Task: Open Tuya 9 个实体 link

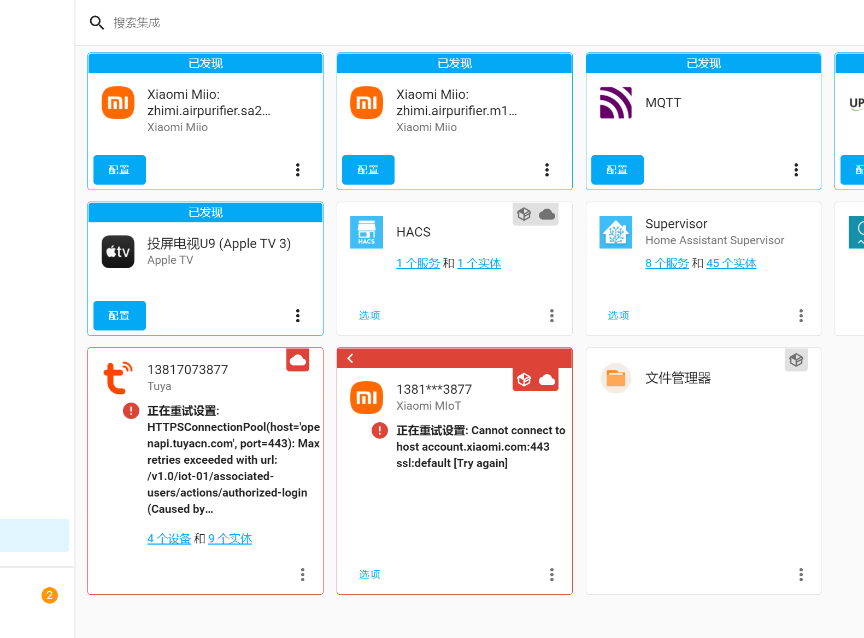Action: coord(230,539)
